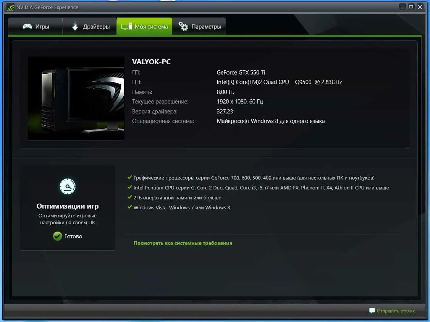
Task: Click the Графические процессоры серии GeForce line
Action: coord(254,178)
